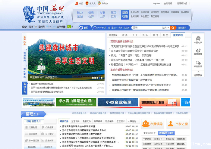
Task: Open 重点项目 submenu link
Action: (x=185, y=12)
